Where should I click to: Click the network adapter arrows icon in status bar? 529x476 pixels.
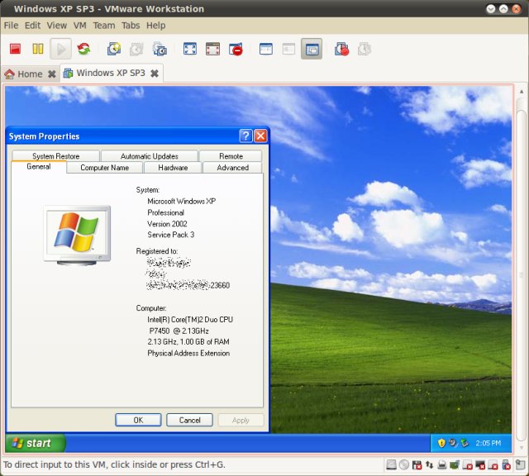[x=430, y=465]
